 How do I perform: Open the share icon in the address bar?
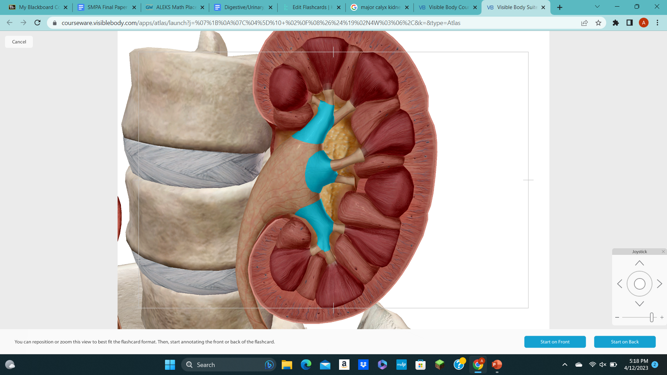[584, 23]
